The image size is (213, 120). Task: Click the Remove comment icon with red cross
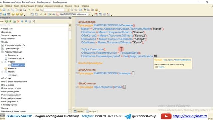click(x=45, y=14)
